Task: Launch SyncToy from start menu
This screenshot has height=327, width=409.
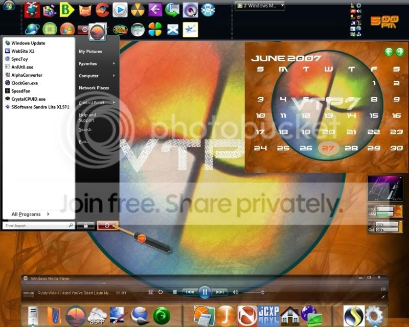Action: click(16, 59)
